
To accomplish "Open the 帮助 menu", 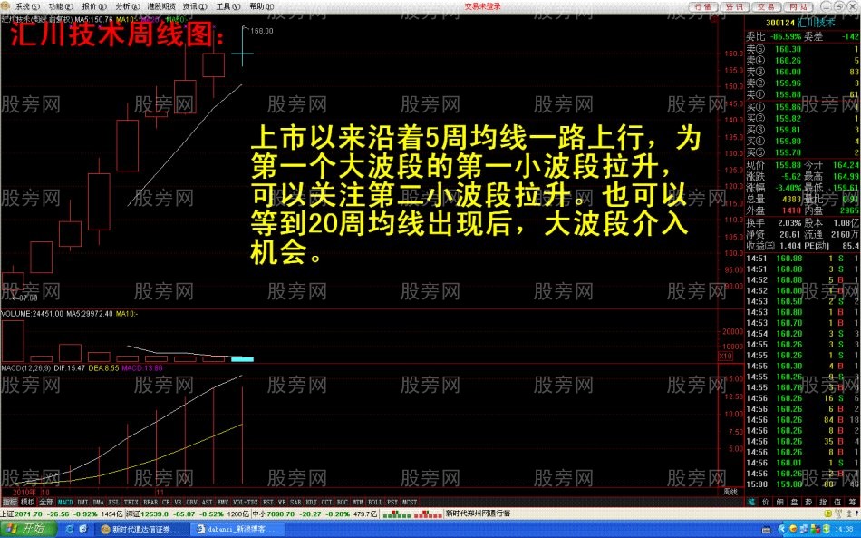I will (261, 6).
